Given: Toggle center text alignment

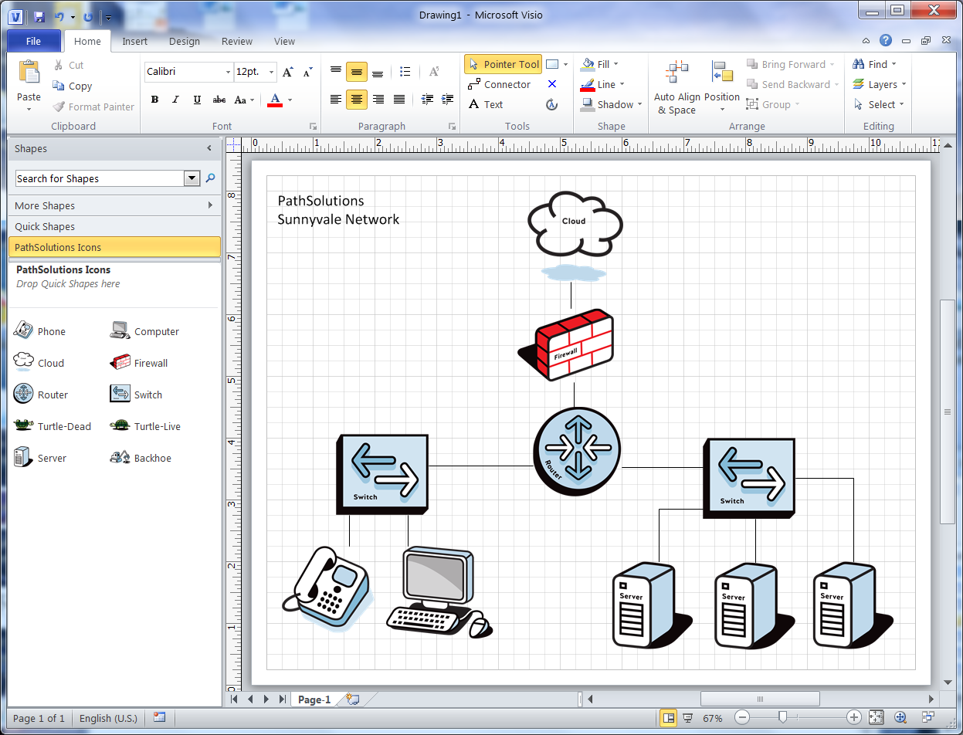Looking at the screenshot, I should (x=357, y=100).
